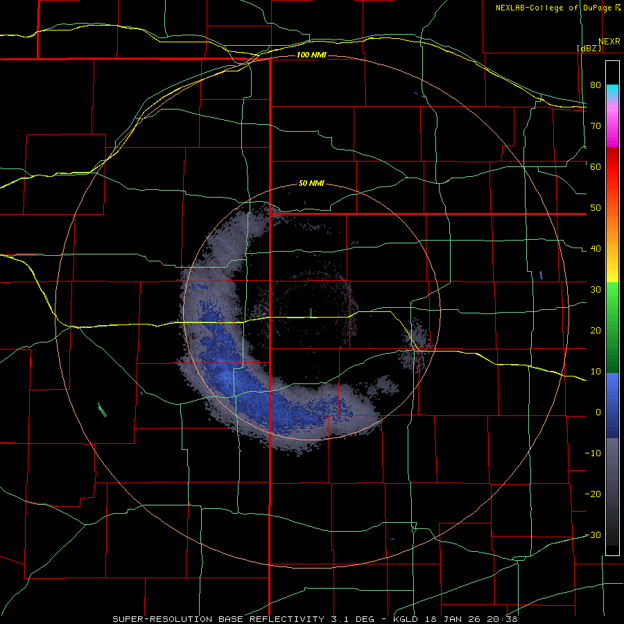The image size is (624, 624).
Task: Click the 50 value on the dBZ scale
Action: point(596,208)
